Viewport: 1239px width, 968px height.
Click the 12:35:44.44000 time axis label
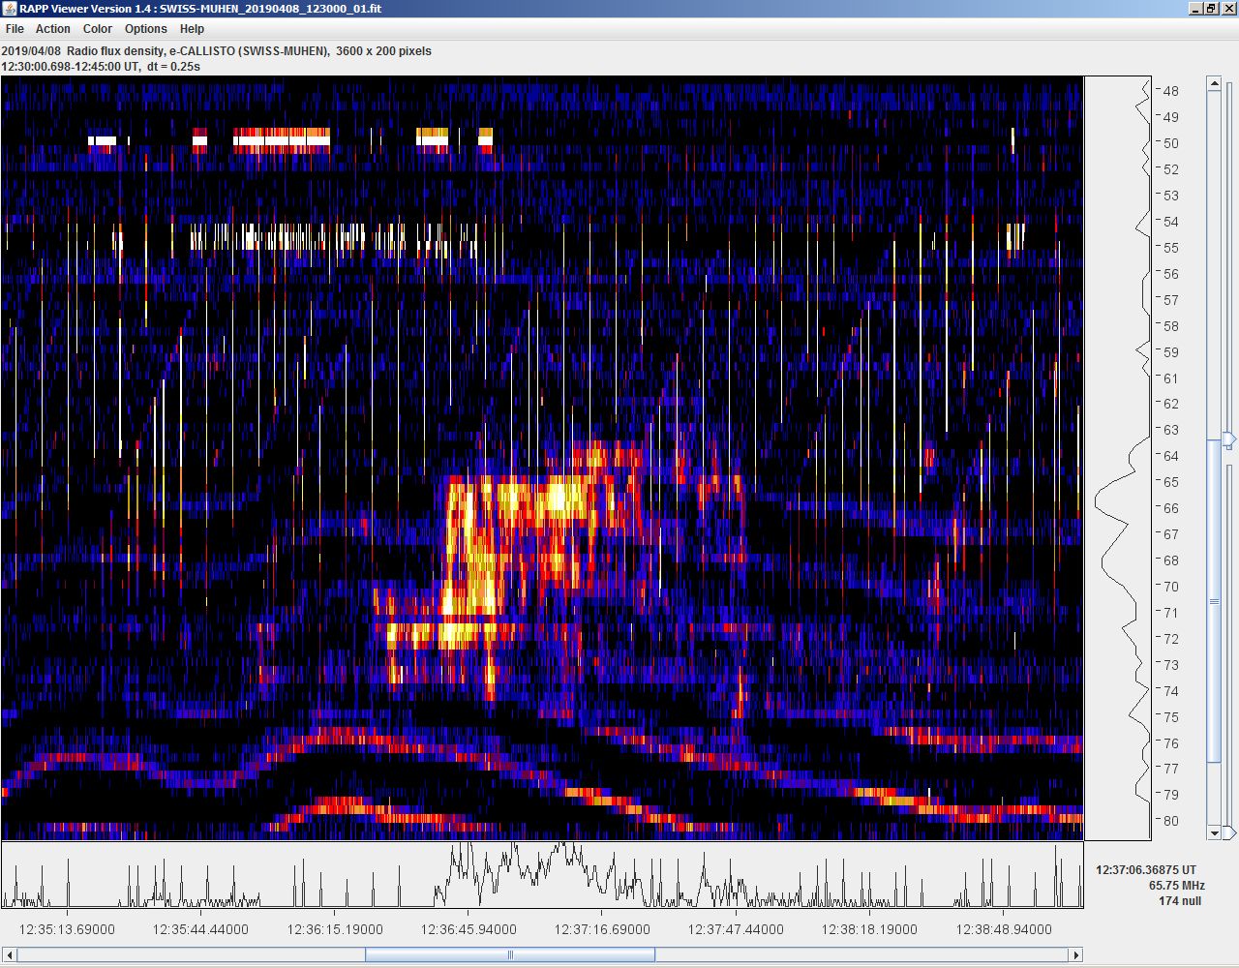pos(200,929)
